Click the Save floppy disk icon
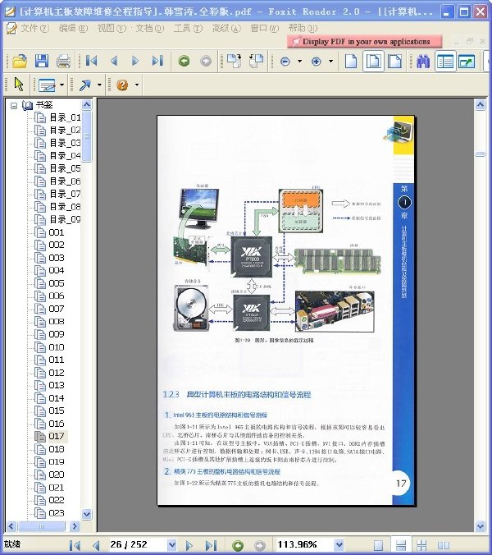Viewport: 492px width, 555px height. 42,62
